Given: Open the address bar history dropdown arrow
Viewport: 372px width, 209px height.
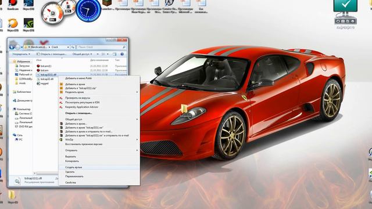Looking at the screenshot, I should pos(68,47).
